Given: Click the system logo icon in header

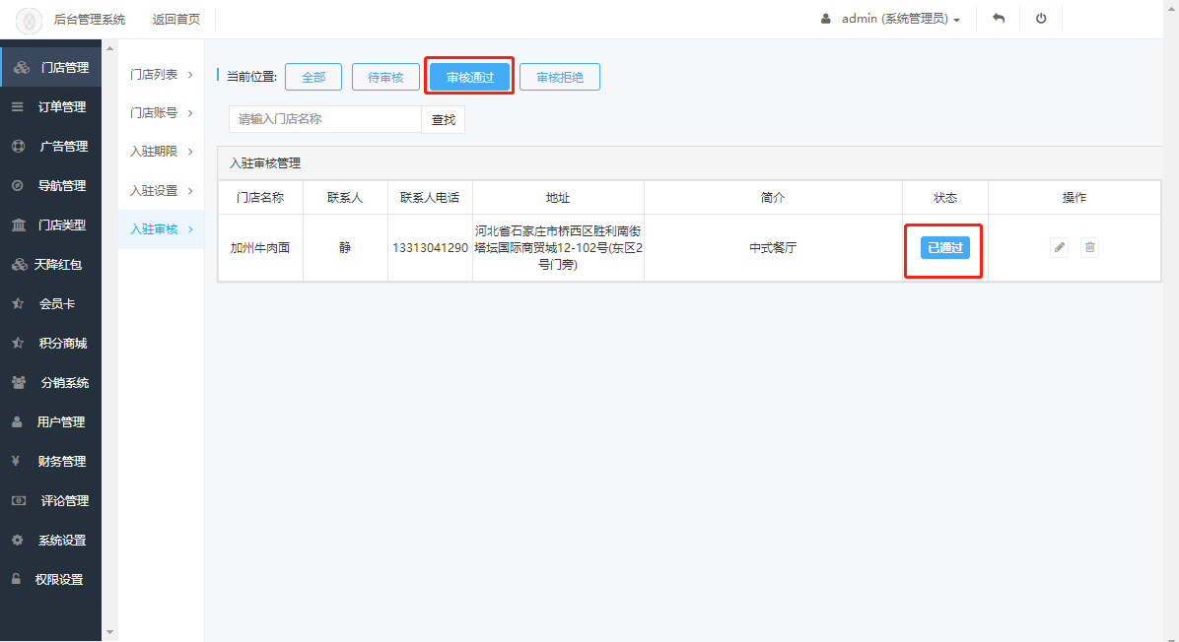Looking at the screenshot, I should (30, 21).
